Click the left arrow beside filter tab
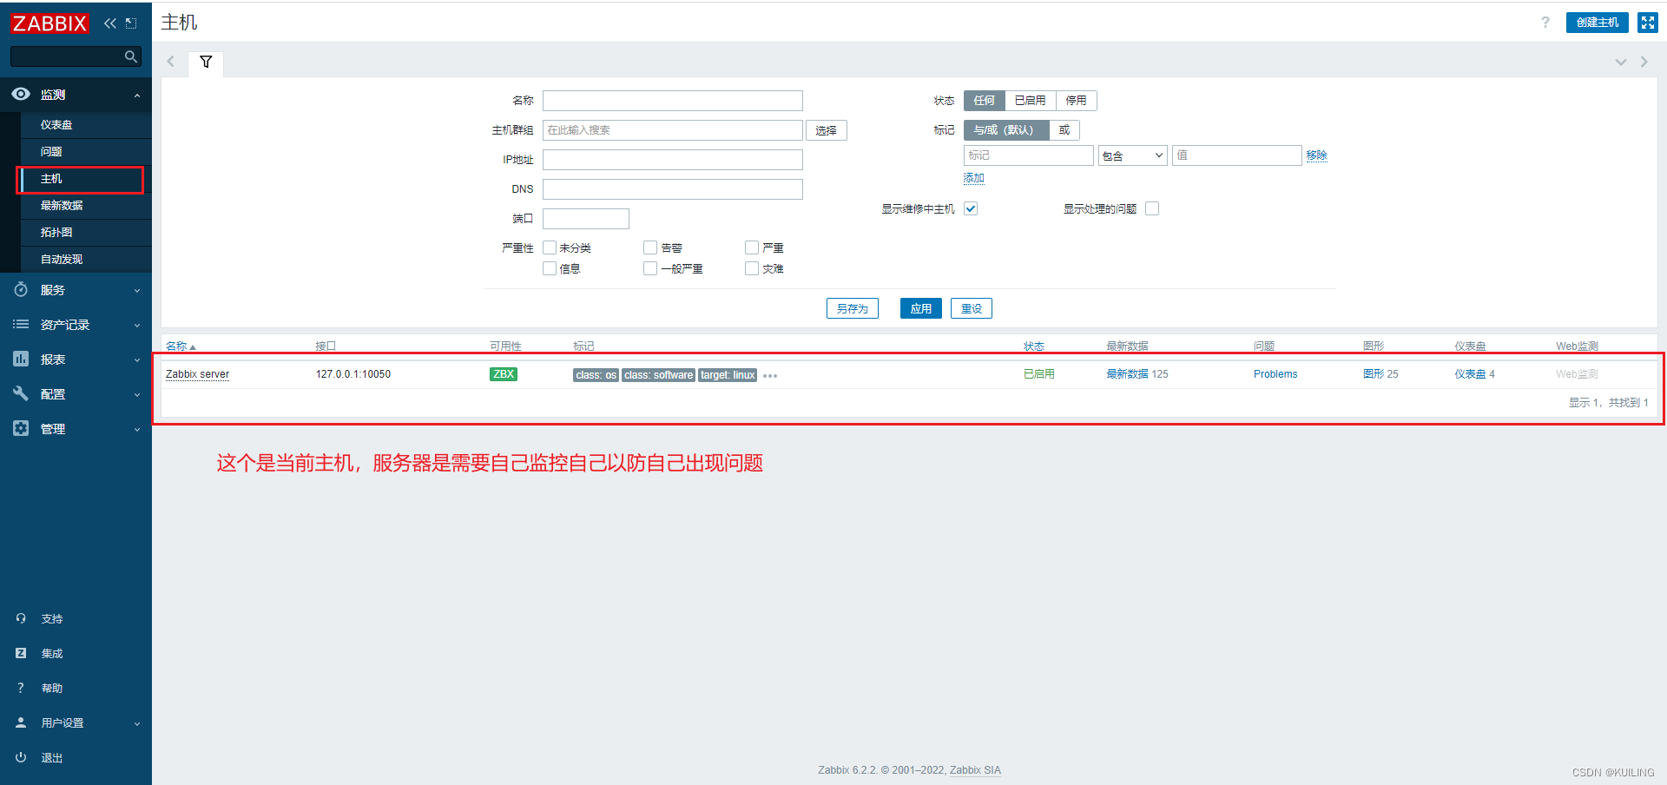 pos(171,62)
